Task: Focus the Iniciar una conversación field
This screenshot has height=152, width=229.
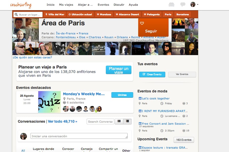Action: click(79, 136)
